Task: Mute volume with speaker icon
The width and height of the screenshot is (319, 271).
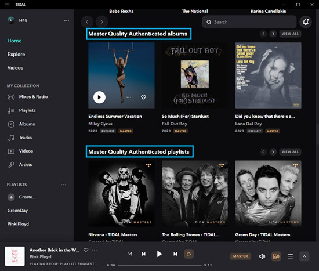Action: pyautogui.click(x=262, y=256)
